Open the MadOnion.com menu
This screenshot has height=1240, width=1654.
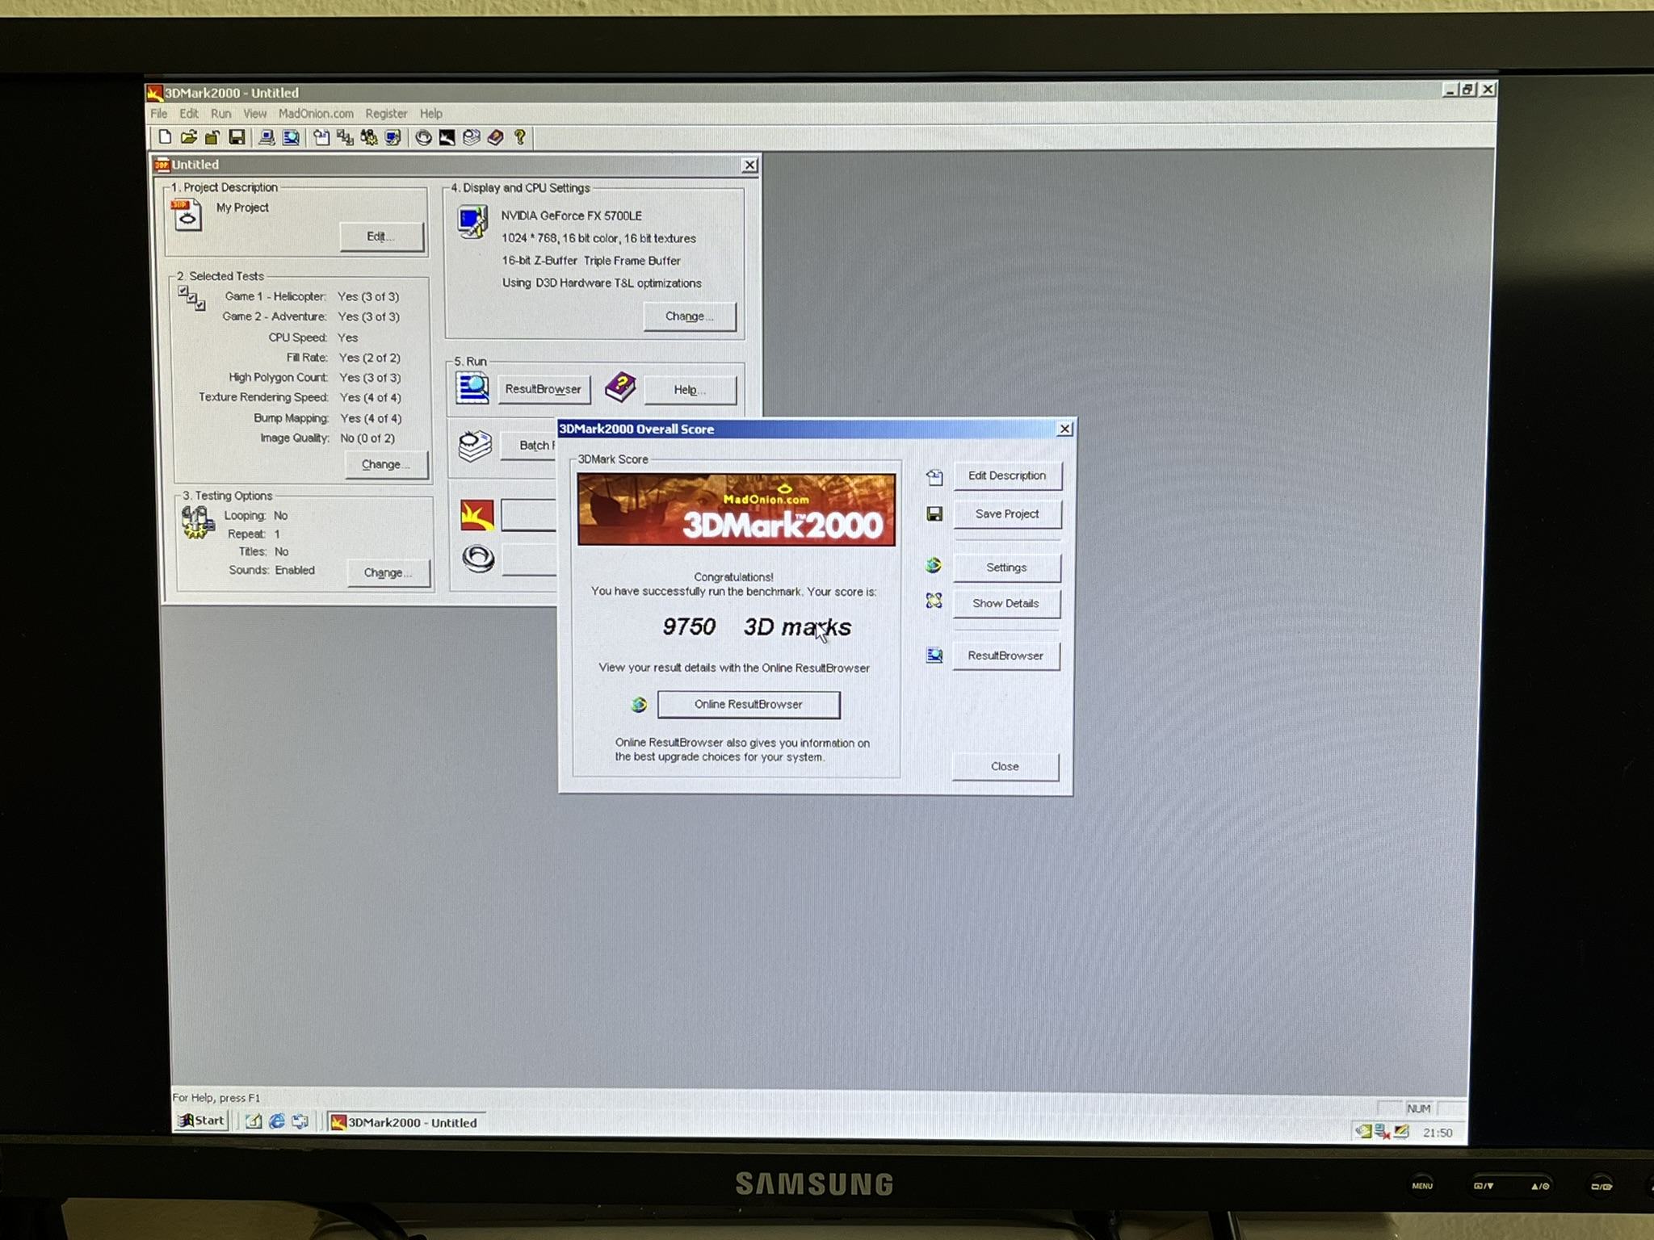click(316, 114)
